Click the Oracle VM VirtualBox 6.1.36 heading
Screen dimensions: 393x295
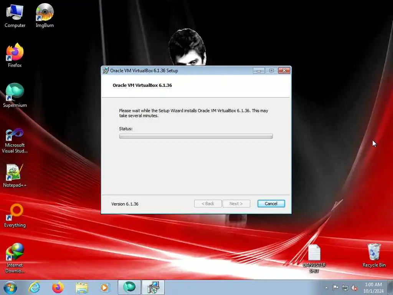142,85
